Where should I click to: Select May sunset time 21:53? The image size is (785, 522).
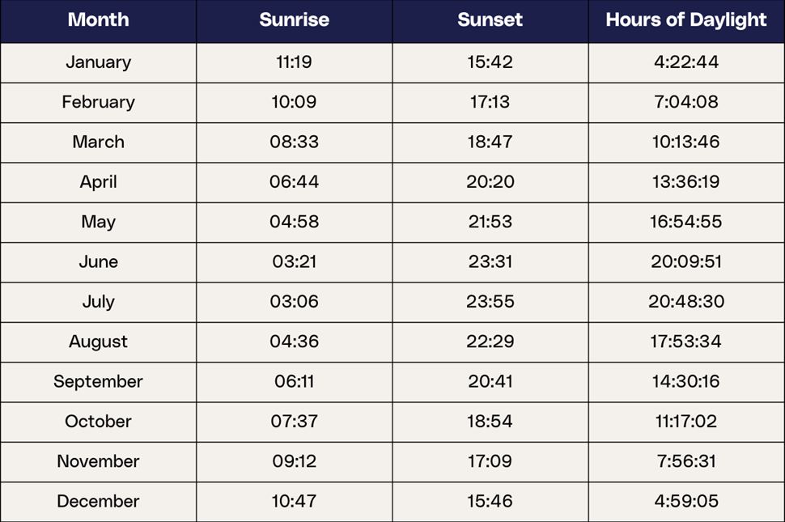click(x=490, y=222)
